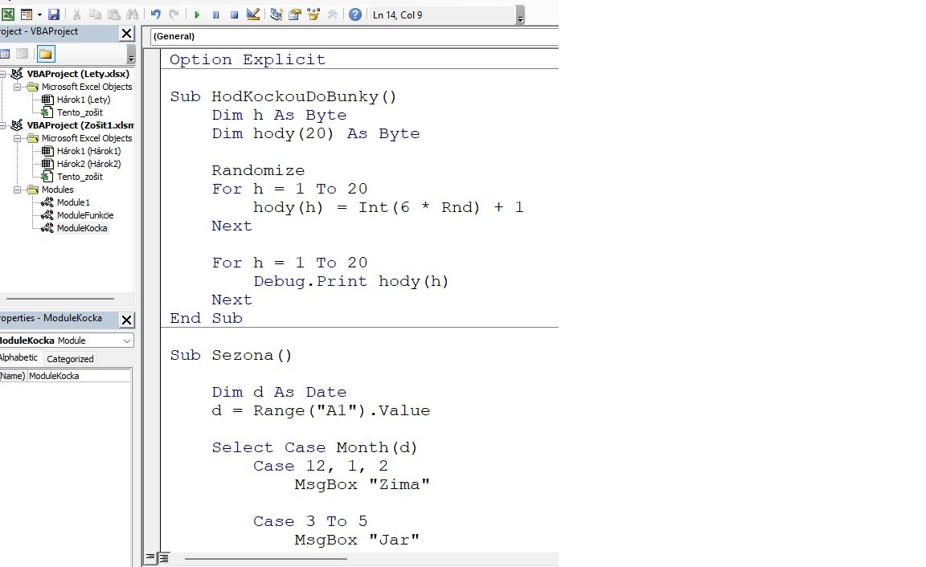Run the macro with the green play icon
The image size is (926, 567).
pos(197,14)
